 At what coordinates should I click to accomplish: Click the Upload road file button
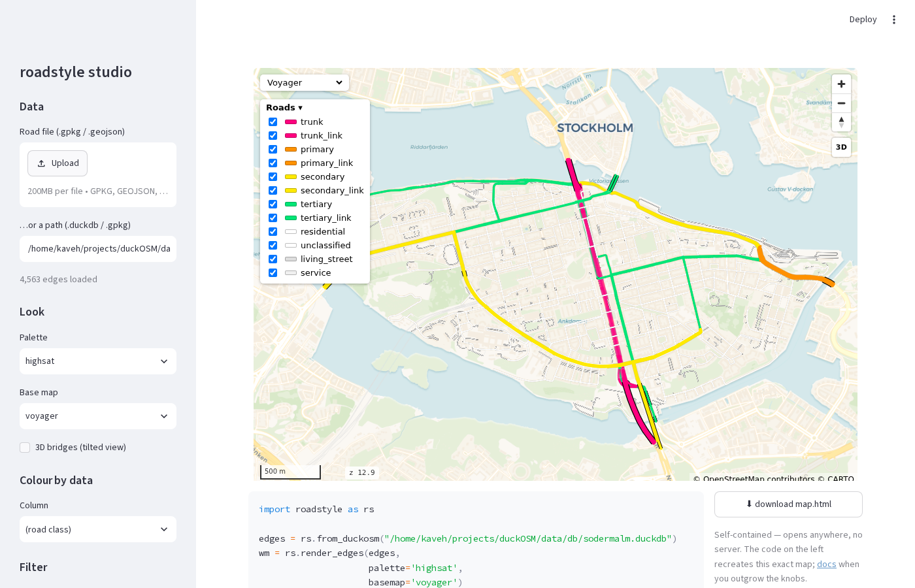point(58,163)
